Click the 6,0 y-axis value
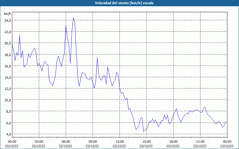 (x=8, y=123)
